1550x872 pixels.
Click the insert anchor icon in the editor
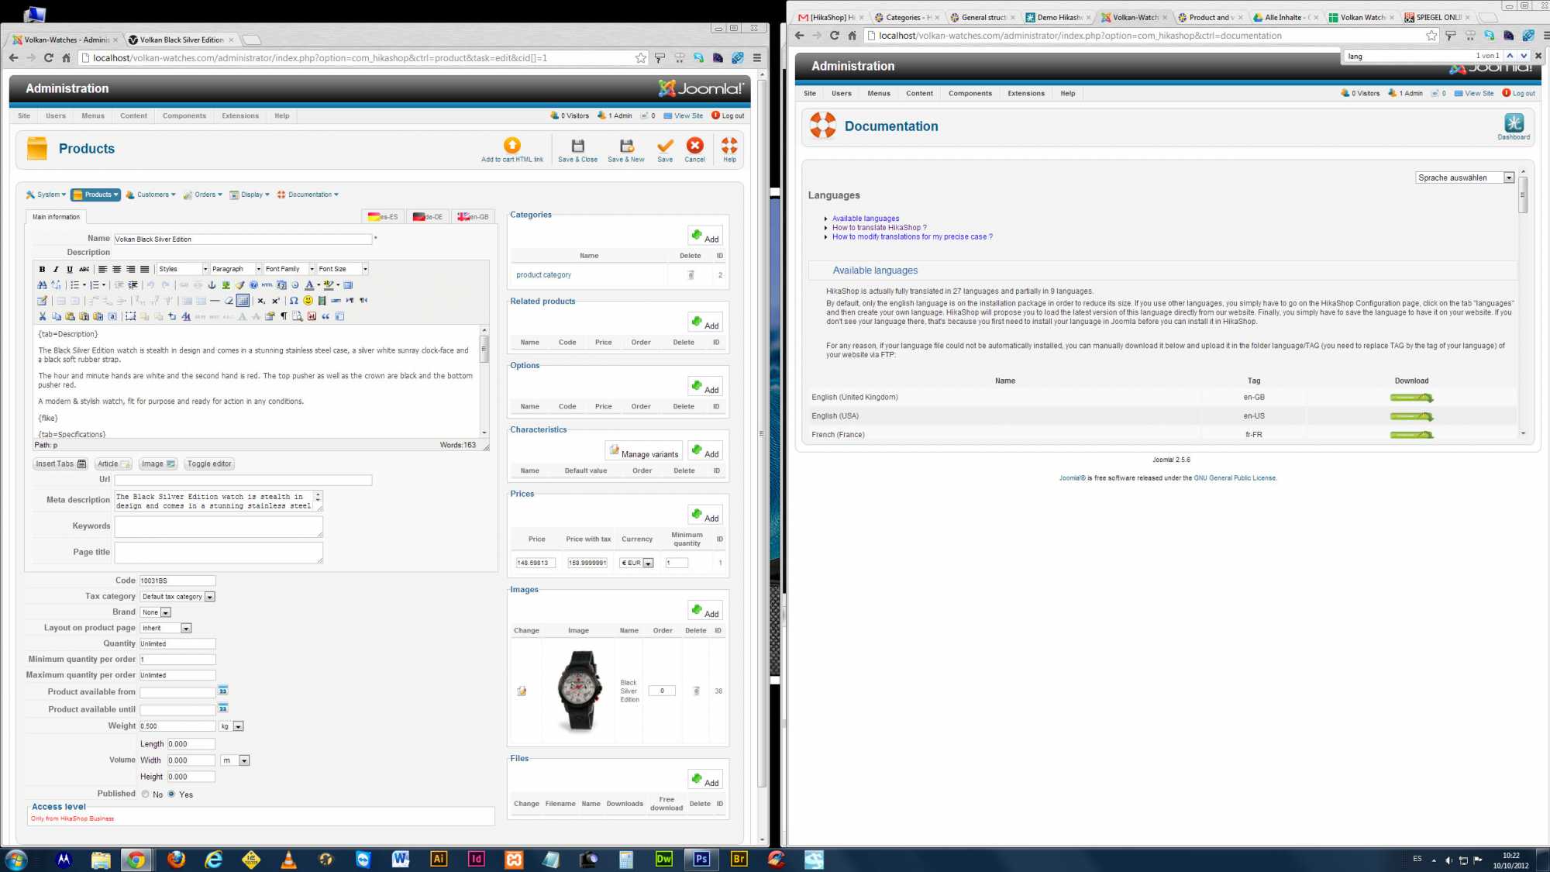click(x=212, y=285)
